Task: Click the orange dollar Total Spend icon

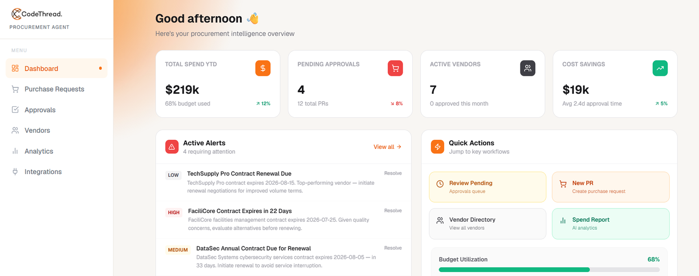Action: (x=263, y=68)
